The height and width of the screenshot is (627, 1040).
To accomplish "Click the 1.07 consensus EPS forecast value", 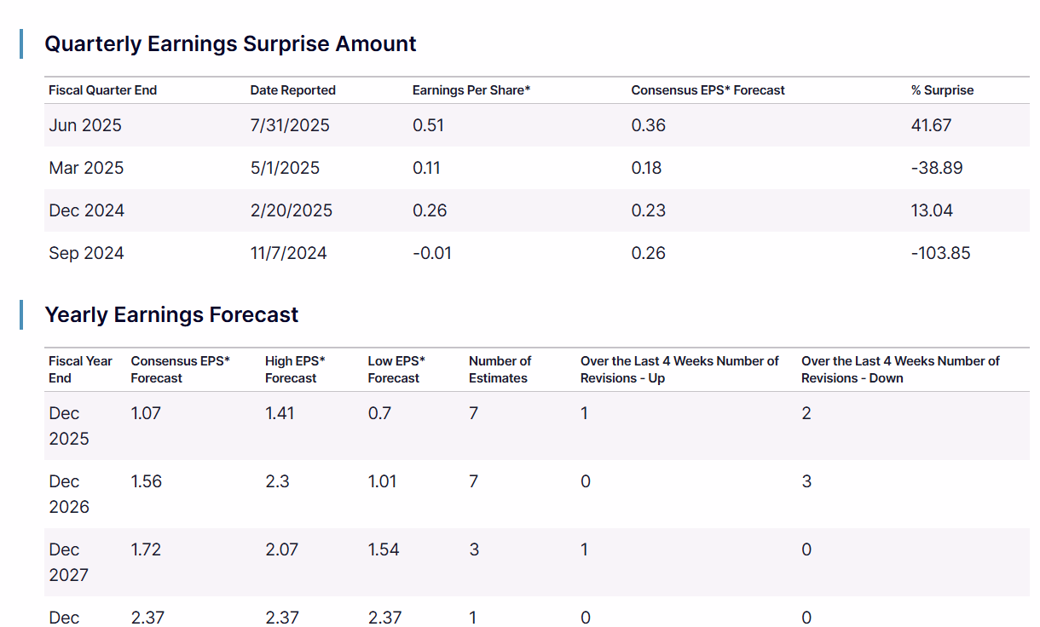I will 146,413.
